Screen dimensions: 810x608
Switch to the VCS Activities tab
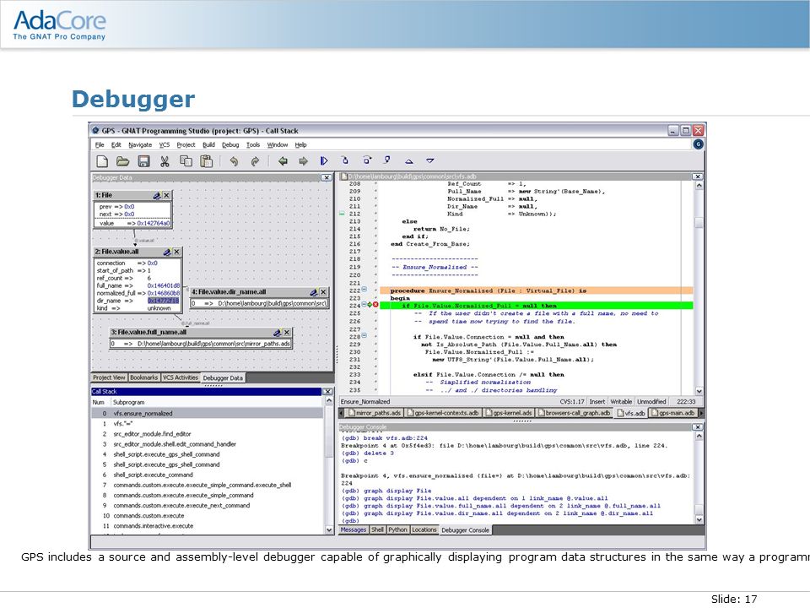pyautogui.click(x=181, y=378)
